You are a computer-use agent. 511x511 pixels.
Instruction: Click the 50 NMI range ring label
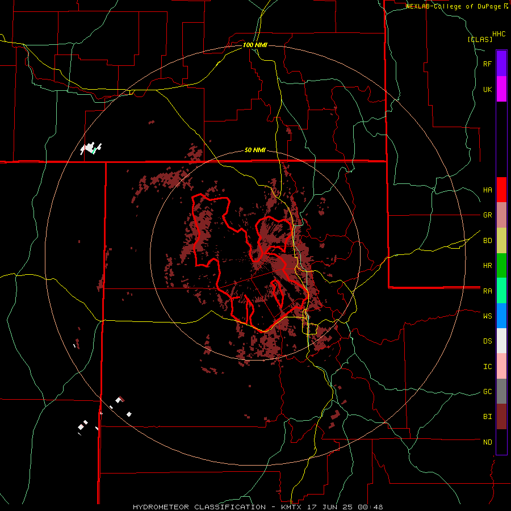point(255,150)
